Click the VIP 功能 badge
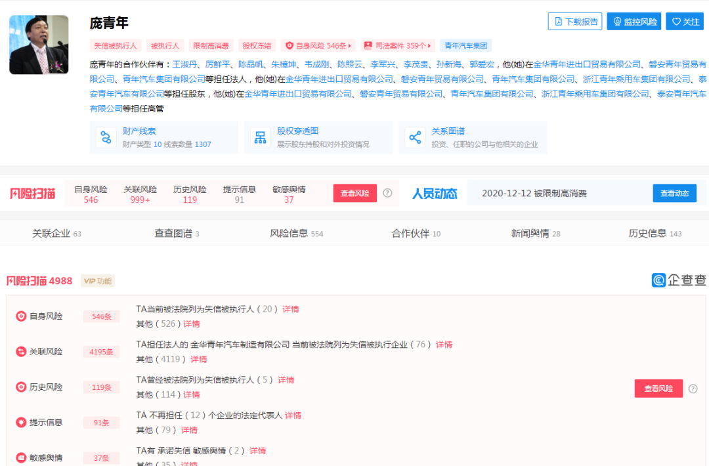This screenshot has height=466, width=709. coord(98,281)
